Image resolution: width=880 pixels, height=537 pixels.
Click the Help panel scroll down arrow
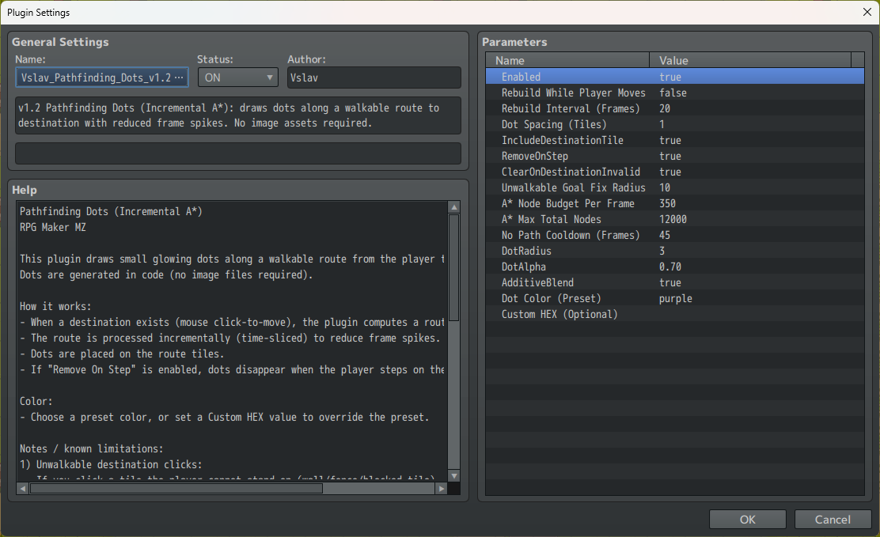(454, 476)
